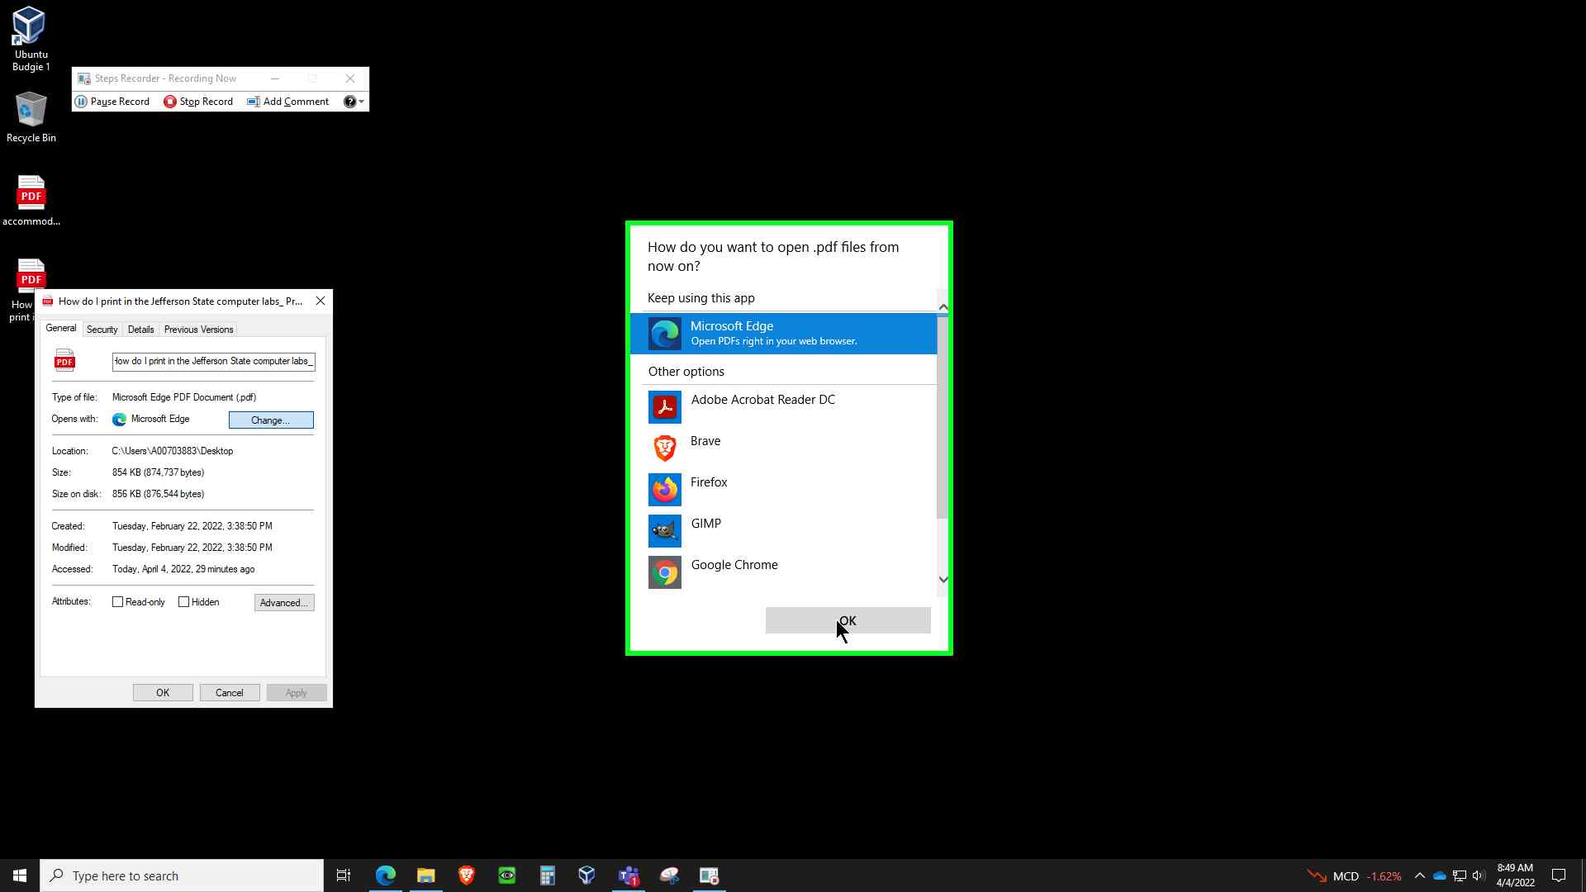Choose Brave as PDF opener
Screen dimensions: 1586x892
pyautogui.click(x=784, y=448)
